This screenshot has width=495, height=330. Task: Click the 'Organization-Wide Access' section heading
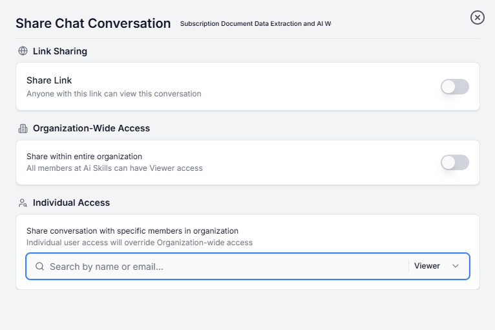(91, 128)
